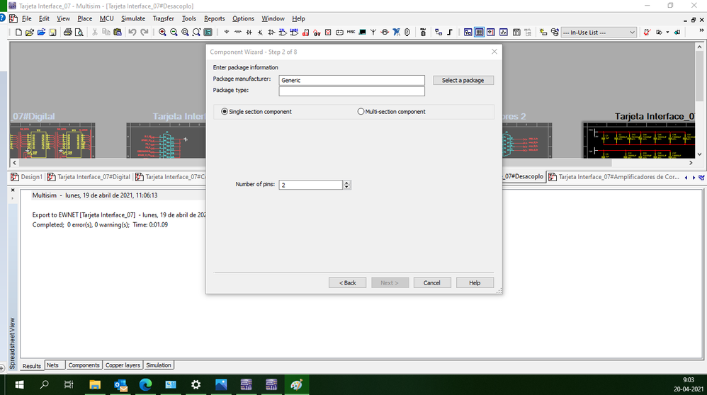Image resolution: width=707 pixels, height=395 pixels.
Task: Open the Postprocessor icon
Action: pos(516,32)
